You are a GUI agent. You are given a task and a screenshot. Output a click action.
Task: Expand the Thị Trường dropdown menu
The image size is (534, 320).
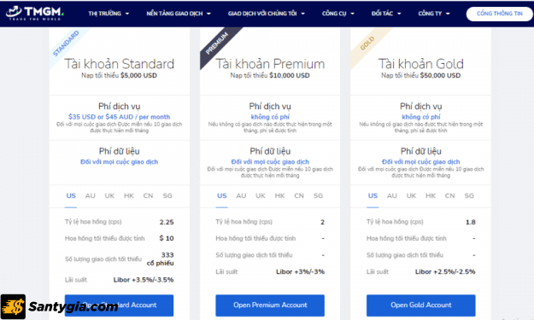109,14
